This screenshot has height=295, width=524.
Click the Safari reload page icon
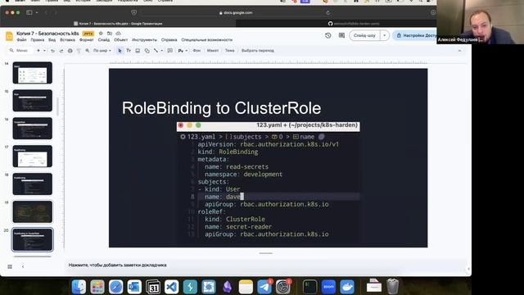coord(327,13)
